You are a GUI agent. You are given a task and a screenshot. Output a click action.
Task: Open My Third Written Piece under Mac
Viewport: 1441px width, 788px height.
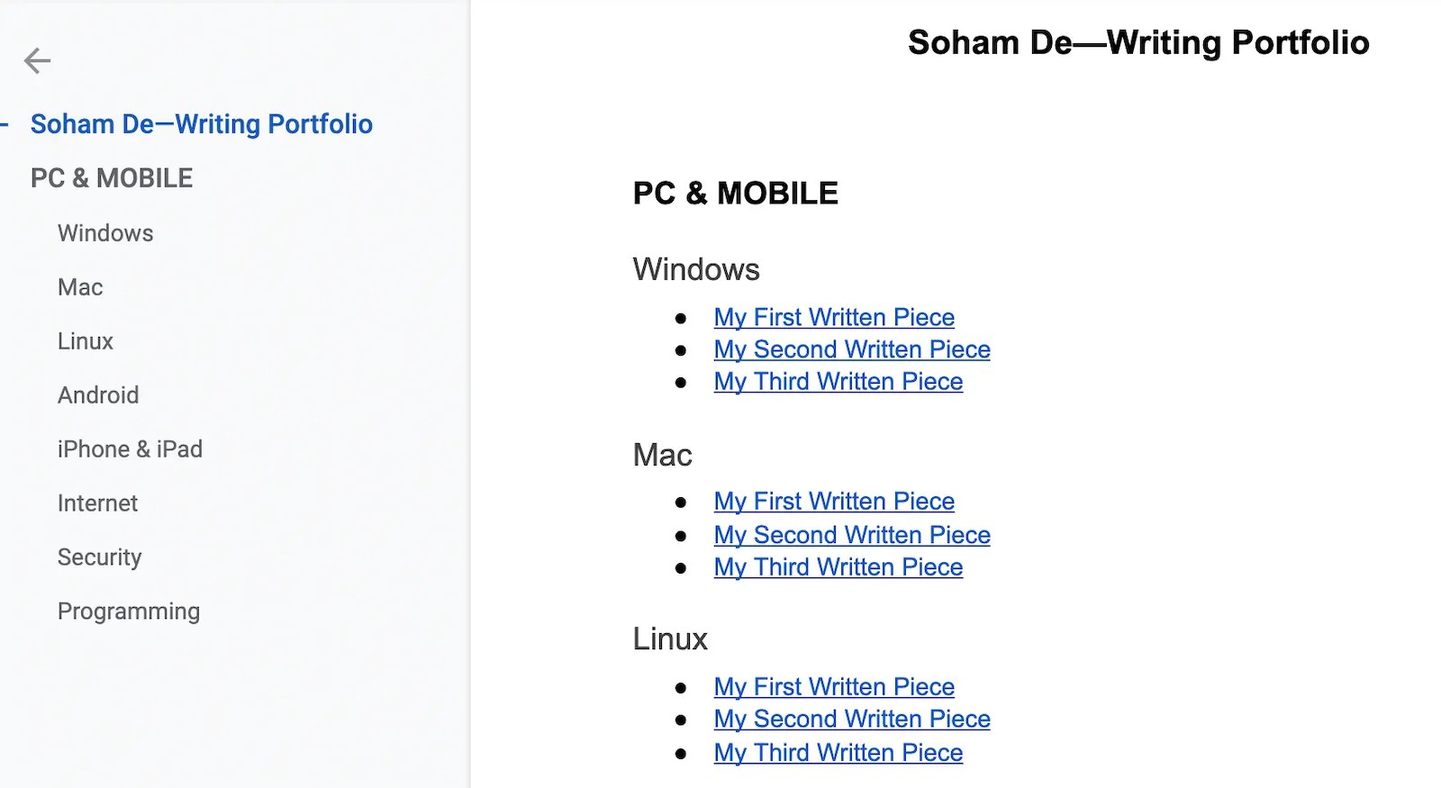pos(838,567)
